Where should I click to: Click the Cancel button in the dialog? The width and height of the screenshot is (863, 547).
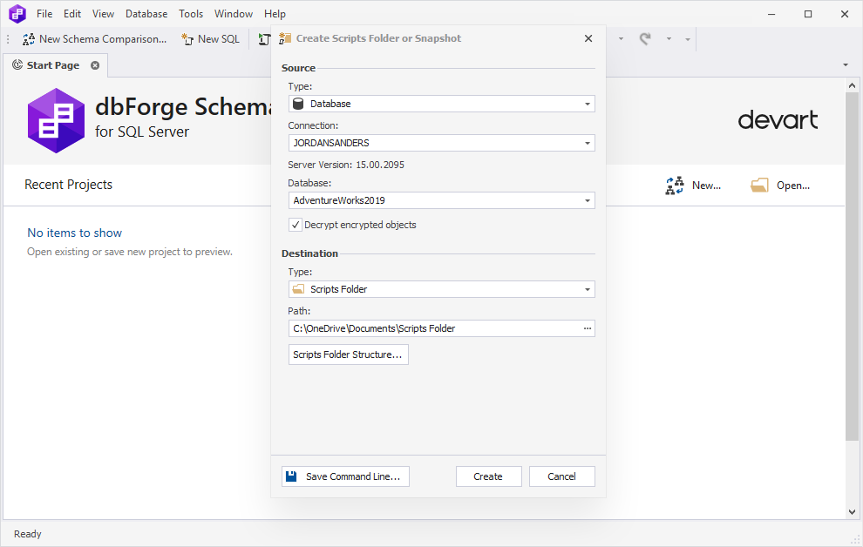point(562,476)
